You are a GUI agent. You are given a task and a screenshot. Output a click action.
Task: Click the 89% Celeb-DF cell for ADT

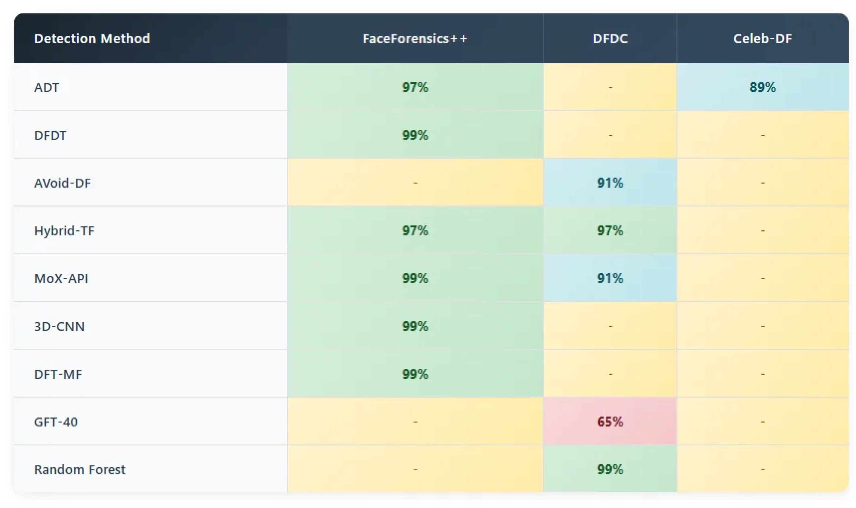pyautogui.click(x=762, y=87)
